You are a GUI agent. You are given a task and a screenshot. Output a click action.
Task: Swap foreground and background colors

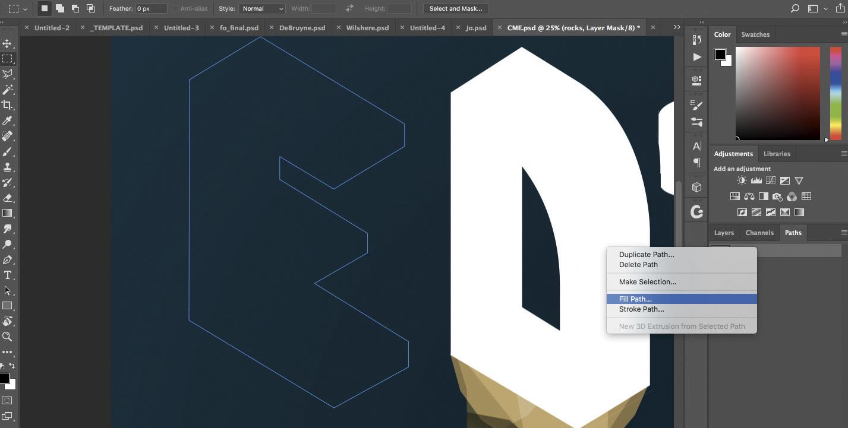click(12, 366)
